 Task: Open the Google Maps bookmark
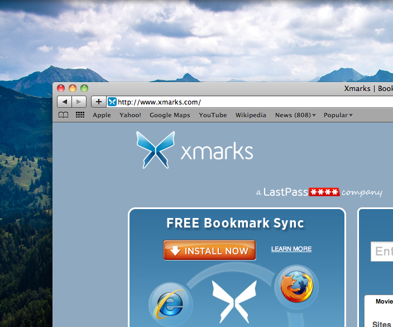click(170, 115)
